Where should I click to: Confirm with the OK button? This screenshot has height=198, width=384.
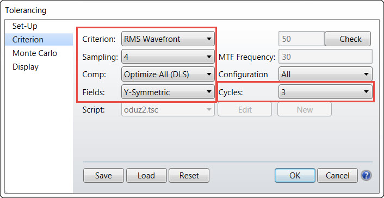click(295, 176)
